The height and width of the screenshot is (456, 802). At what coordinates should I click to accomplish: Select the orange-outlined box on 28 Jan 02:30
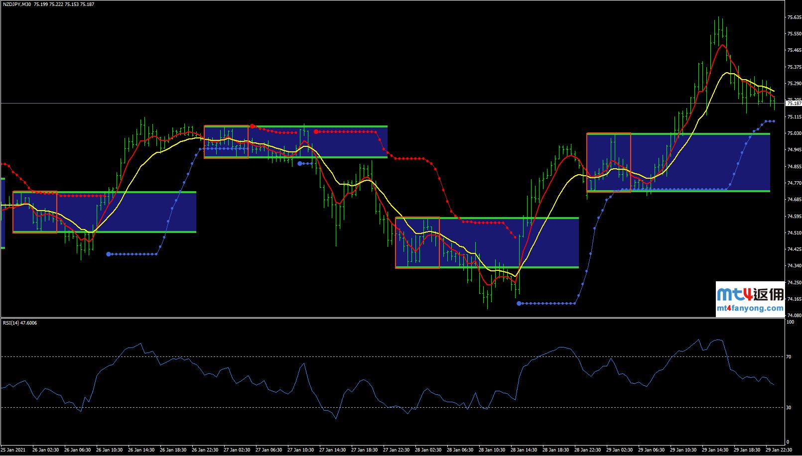(x=417, y=242)
